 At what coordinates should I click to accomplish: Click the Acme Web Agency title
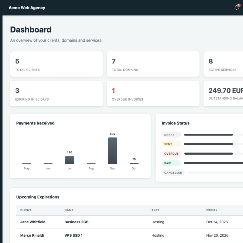click(27, 8)
